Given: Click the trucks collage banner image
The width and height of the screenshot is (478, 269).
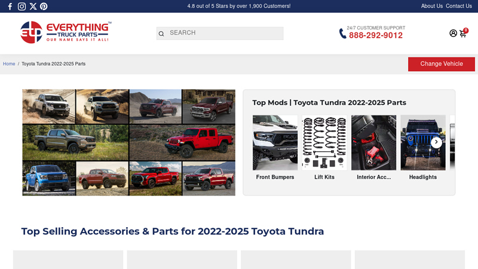Looking at the screenshot, I should point(128,142).
